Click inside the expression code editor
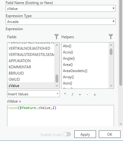This screenshot has height=141, width=123. click(x=60, y=116)
